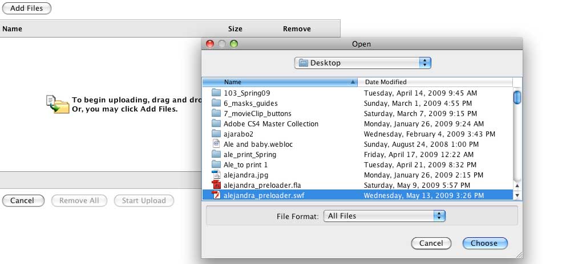
Task: Click the ale_print_Spring folder icon
Action: pyautogui.click(x=216, y=155)
